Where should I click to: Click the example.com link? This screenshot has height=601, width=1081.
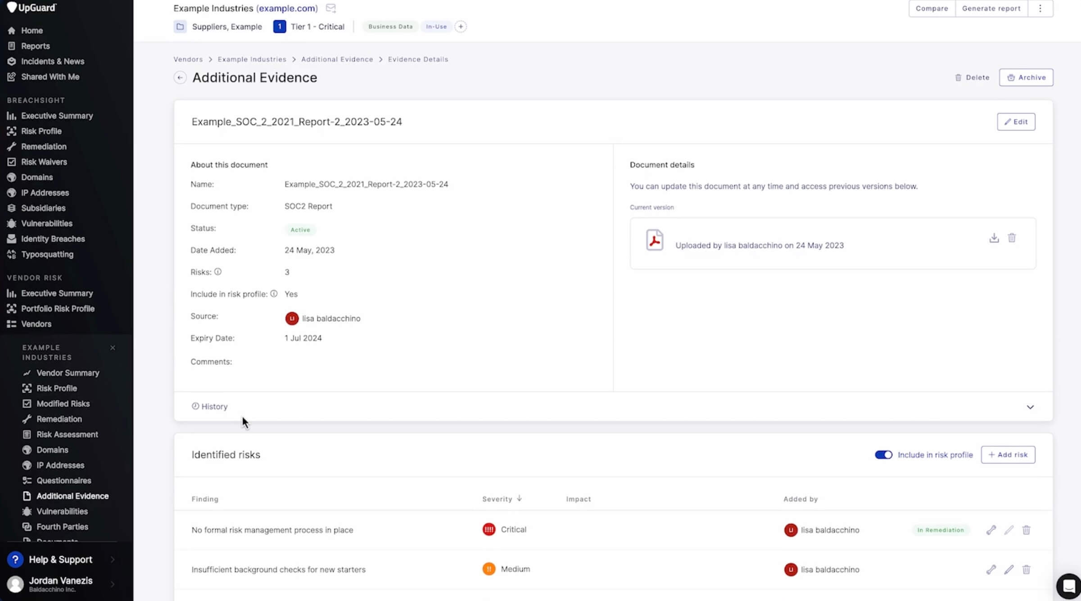tap(287, 9)
